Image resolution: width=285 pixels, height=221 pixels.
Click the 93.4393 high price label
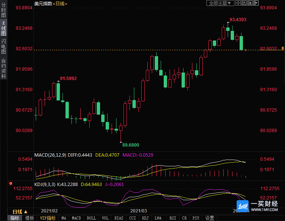pyautogui.click(x=238, y=19)
